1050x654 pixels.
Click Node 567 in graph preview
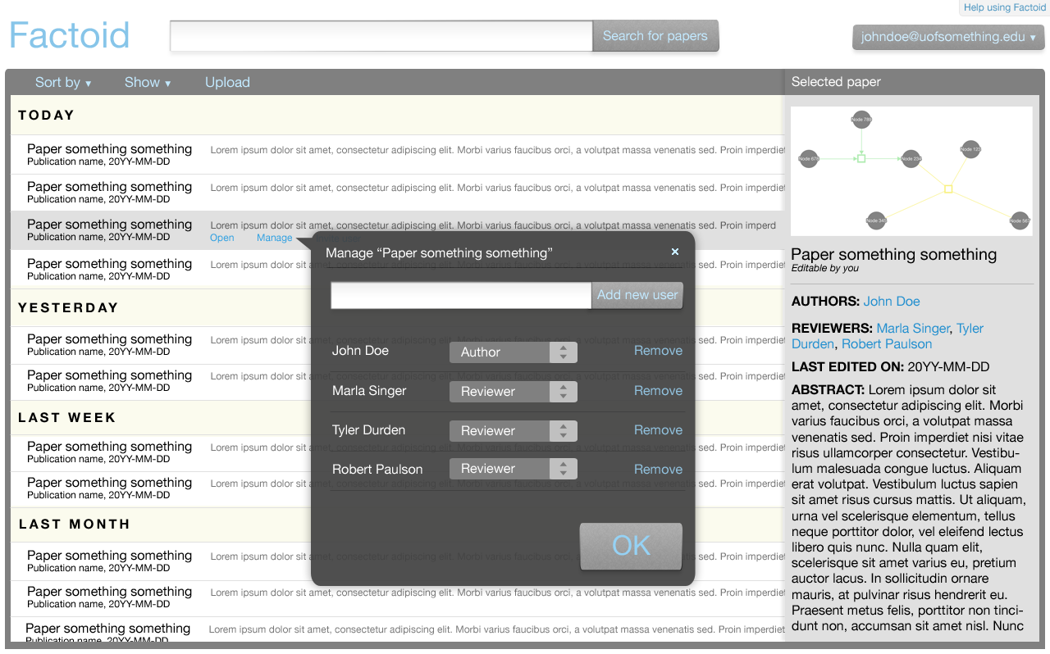[x=1019, y=220]
